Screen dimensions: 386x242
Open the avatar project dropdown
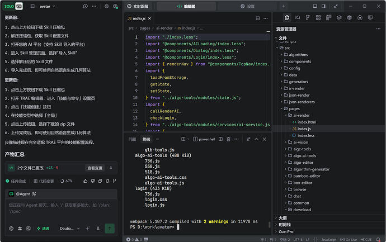[x=47, y=6]
